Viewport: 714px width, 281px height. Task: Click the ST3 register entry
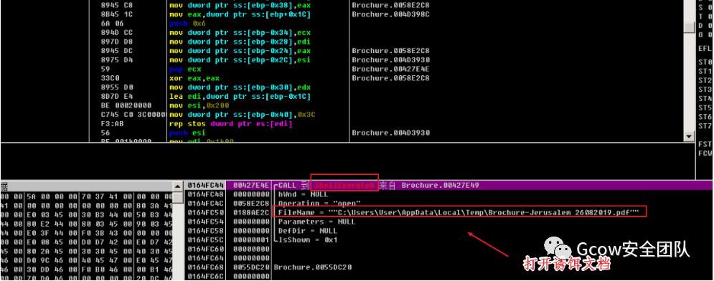705,89
